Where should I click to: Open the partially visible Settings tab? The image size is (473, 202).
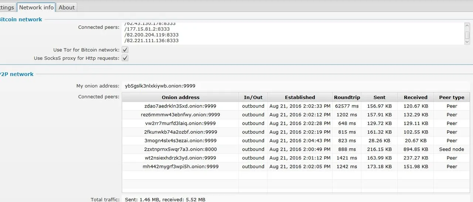(x=7, y=7)
